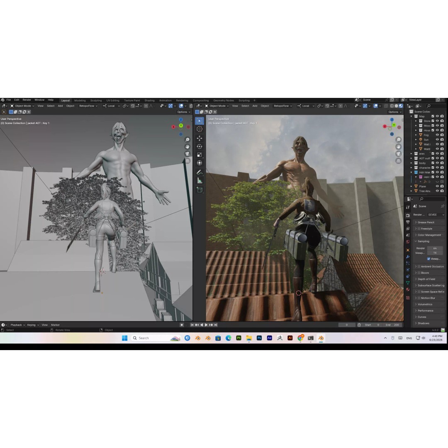Click zoom magnifier icon in left viewport
Image resolution: width=448 pixels, height=448 pixels.
pos(187,139)
